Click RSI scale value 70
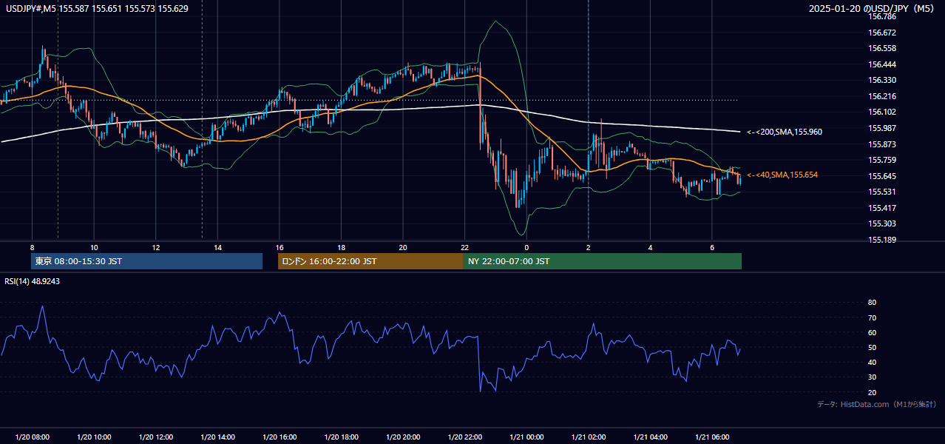 [x=872, y=317]
